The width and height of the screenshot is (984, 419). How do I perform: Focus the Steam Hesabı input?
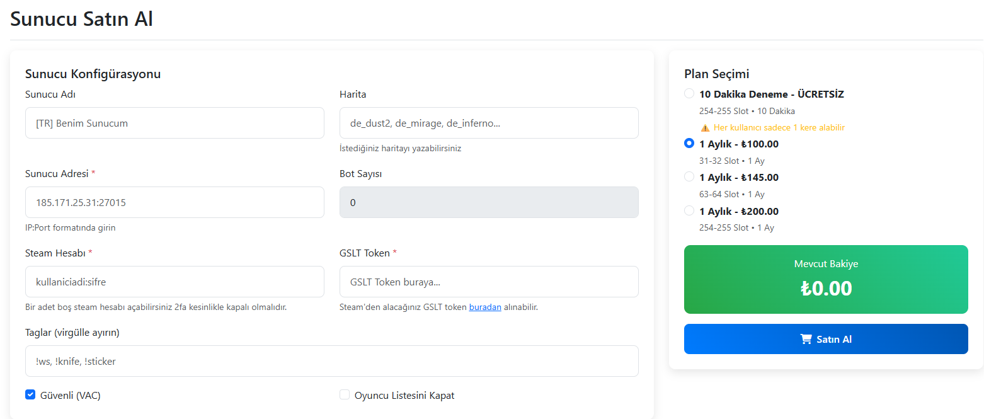point(174,282)
